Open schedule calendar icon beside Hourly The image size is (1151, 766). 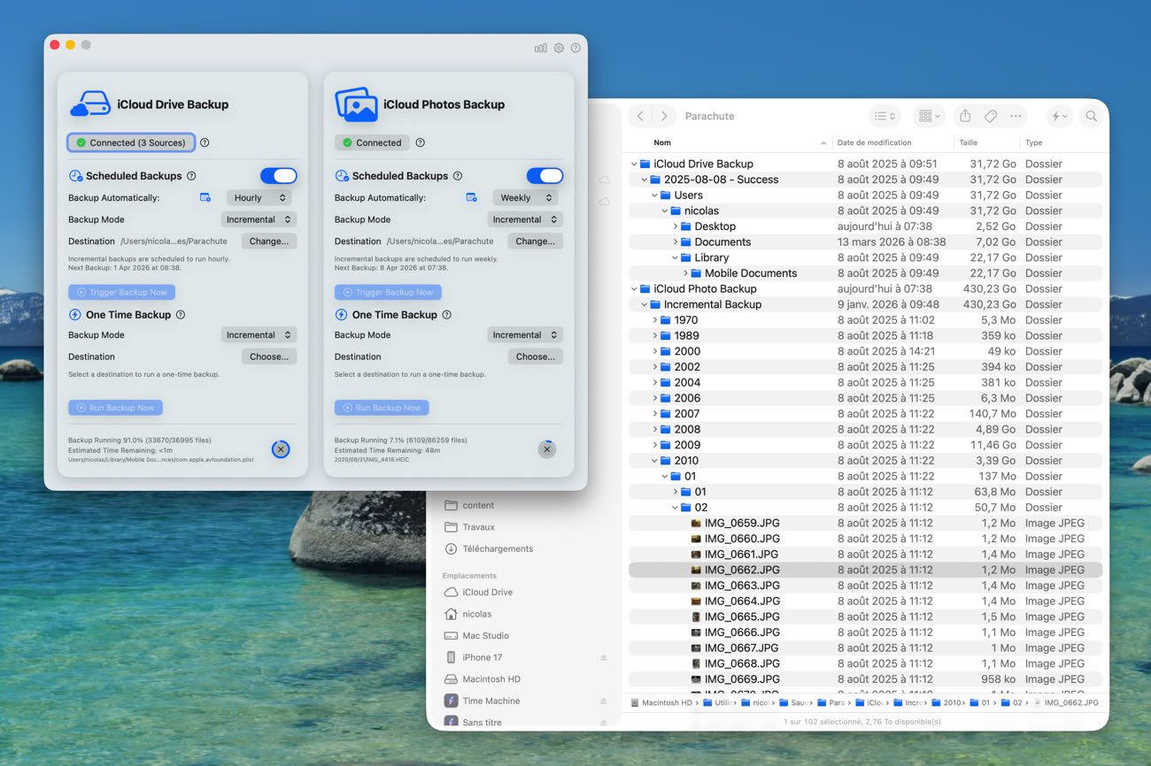[205, 198]
